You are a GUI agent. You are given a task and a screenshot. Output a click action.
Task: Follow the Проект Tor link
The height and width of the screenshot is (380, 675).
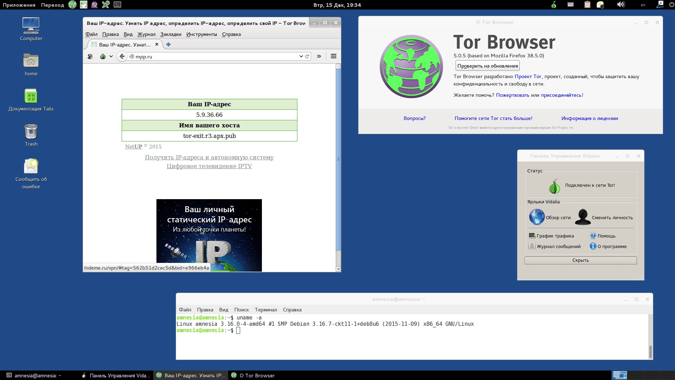[x=528, y=76]
